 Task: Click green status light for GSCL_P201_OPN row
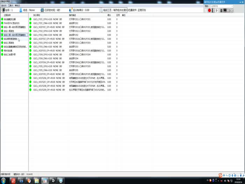click(31, 19)
